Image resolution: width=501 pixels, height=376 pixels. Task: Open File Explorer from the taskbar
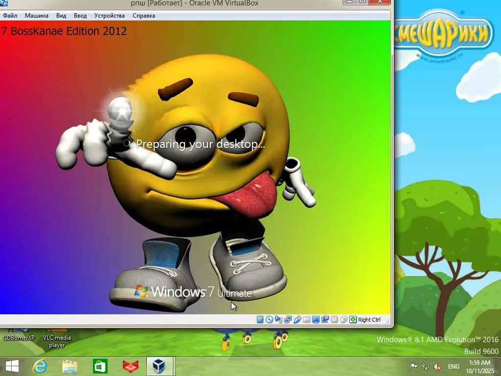click(x=69, y=367)
